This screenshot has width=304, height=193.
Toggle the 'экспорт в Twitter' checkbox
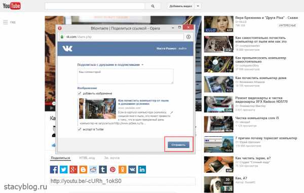(x=80, y=129)
